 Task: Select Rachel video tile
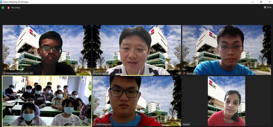(x=226, y=101)
